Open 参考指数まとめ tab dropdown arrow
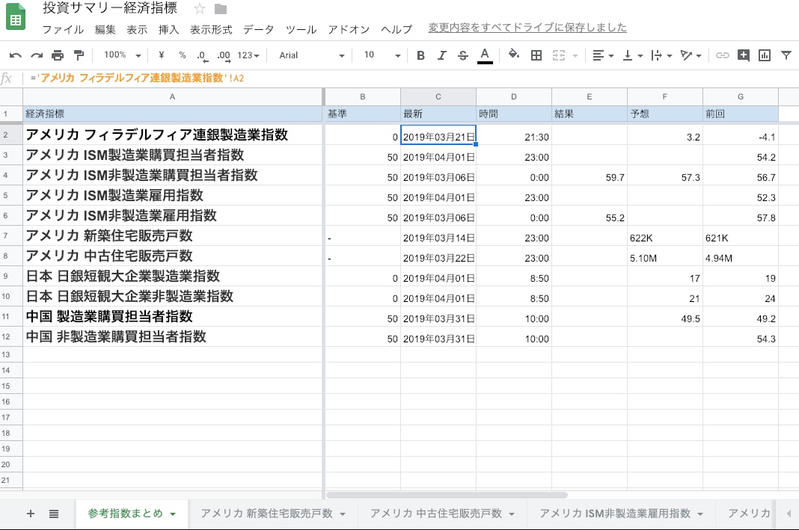The width and height of the screenshot is (799, 530). 173,514
